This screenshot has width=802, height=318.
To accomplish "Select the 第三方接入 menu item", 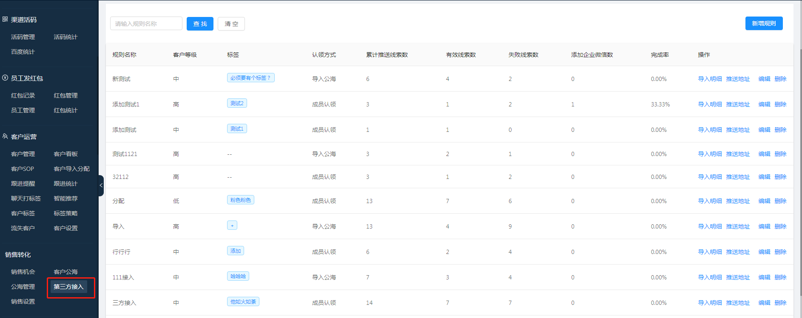I will point(68,287).
